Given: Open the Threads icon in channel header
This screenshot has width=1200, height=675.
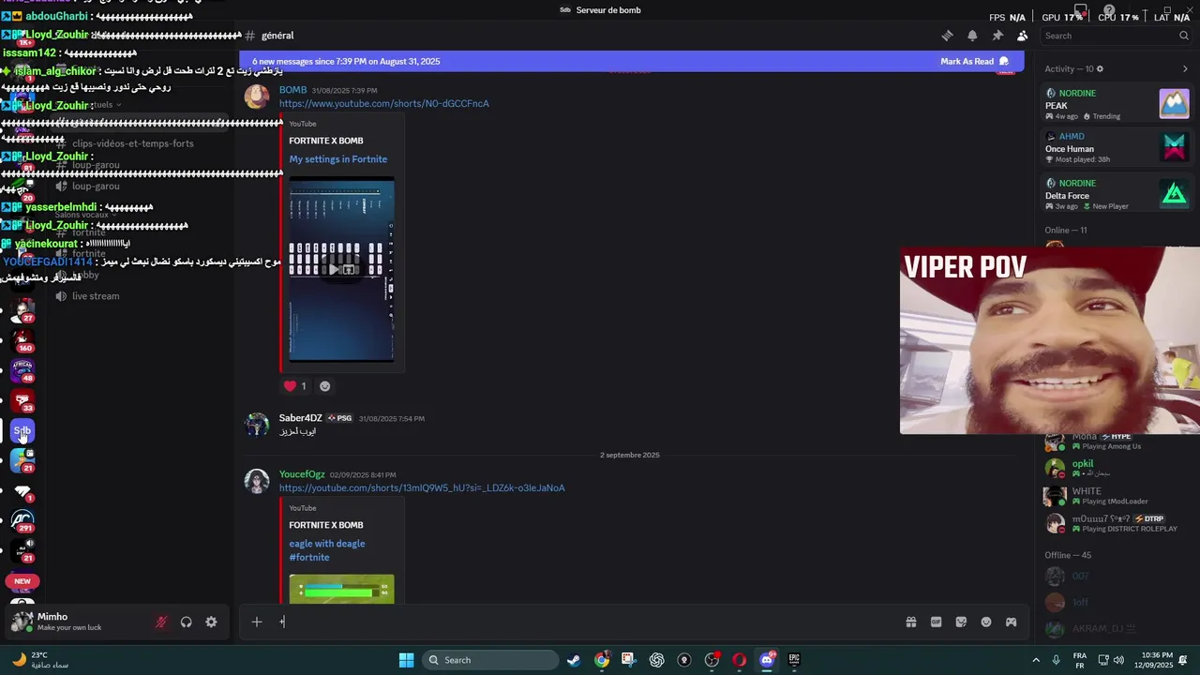Looking at the screenshot, I should click(947, 36).
